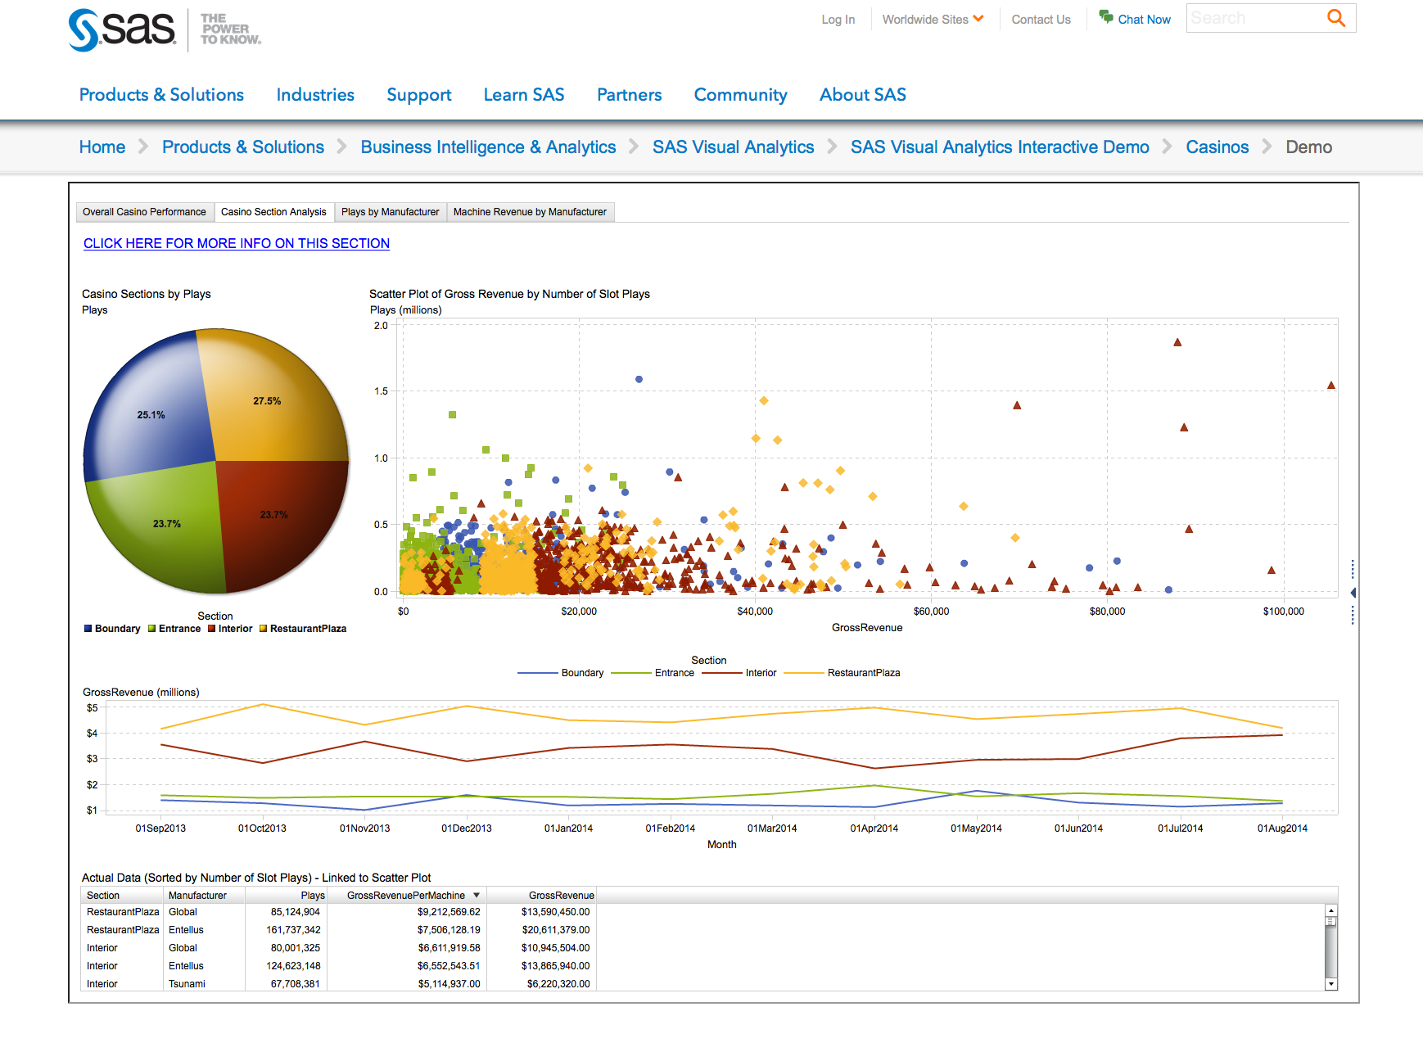This screenshot has width=1423, height=1043.
Task: Click the Section column header
Action: 122,896
